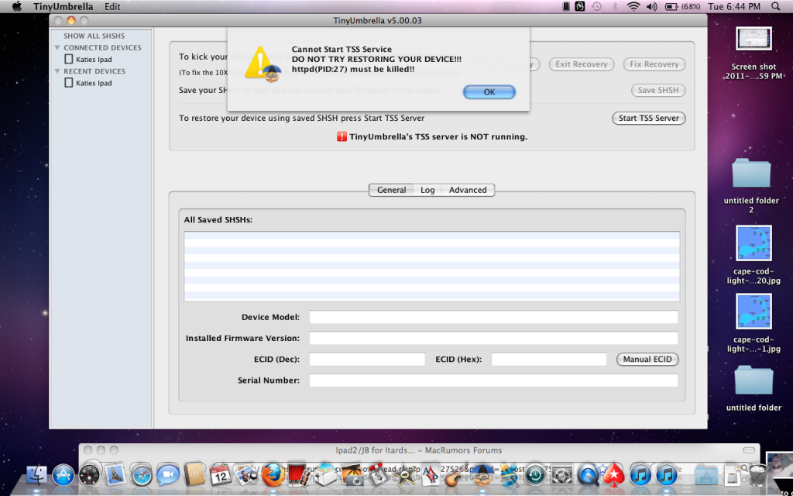Open System Preferences from the Dock
Image resolution: width=793 pixels, height=496 pixels.
point(561,476)
